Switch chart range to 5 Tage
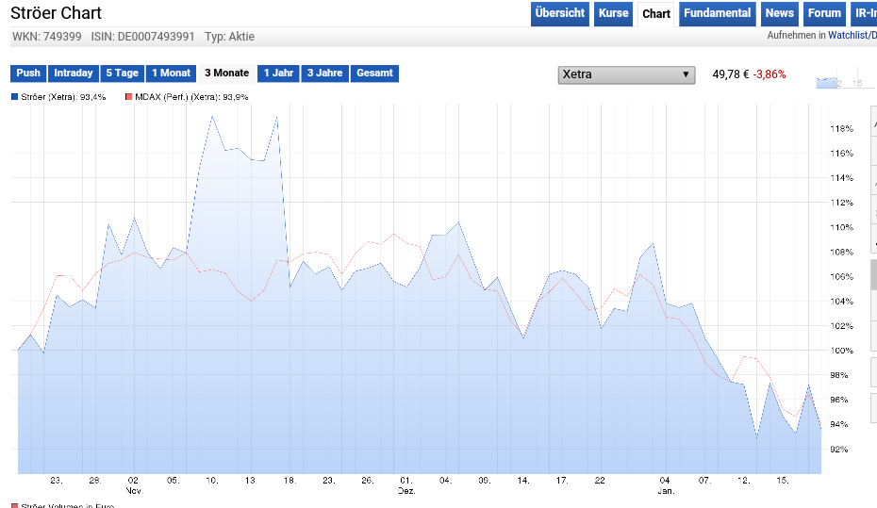 tap(122, 74)
